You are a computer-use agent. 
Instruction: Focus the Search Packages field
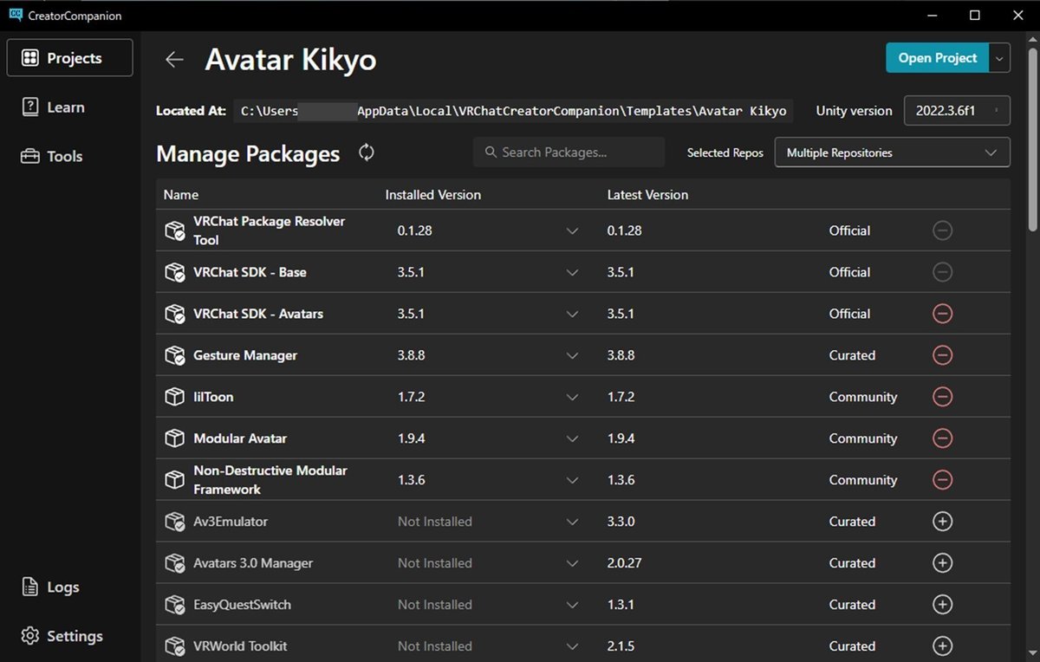[x=569, y=153]
